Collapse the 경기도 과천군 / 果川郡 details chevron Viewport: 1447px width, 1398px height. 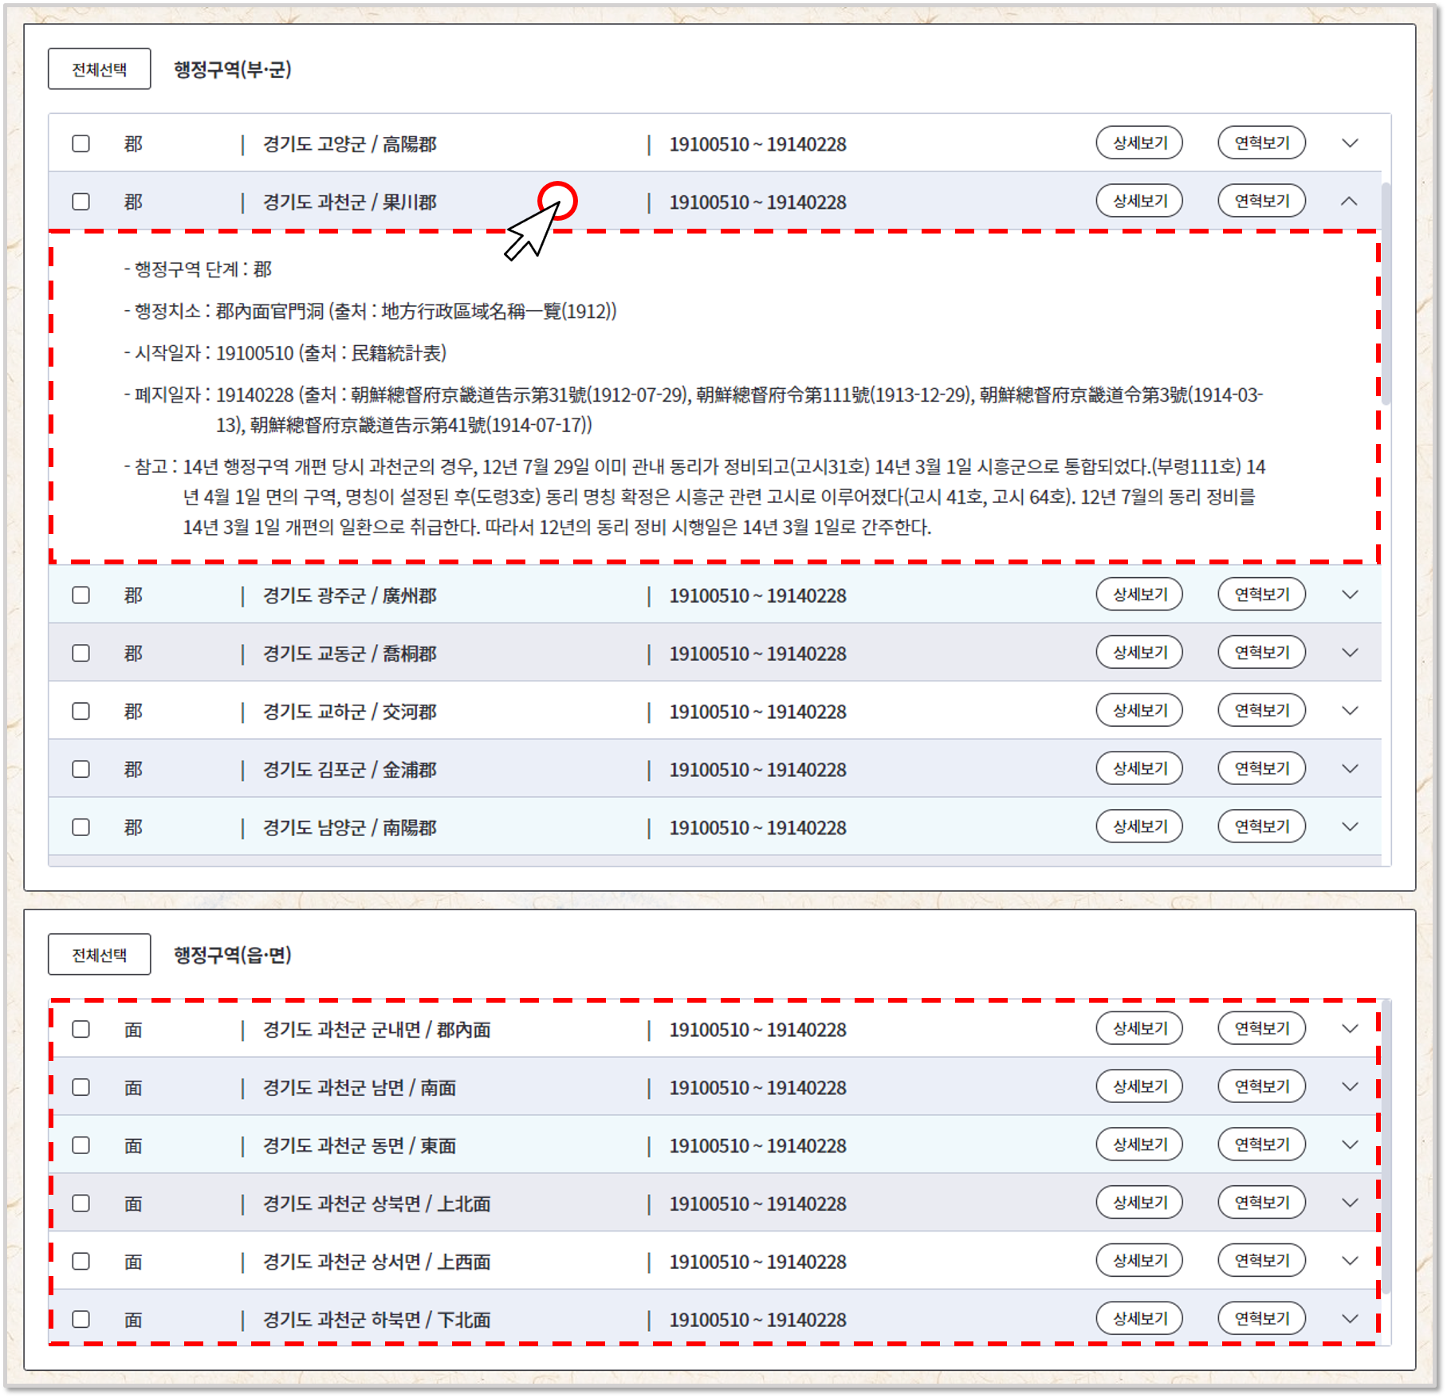click(x=1350, y=202)
